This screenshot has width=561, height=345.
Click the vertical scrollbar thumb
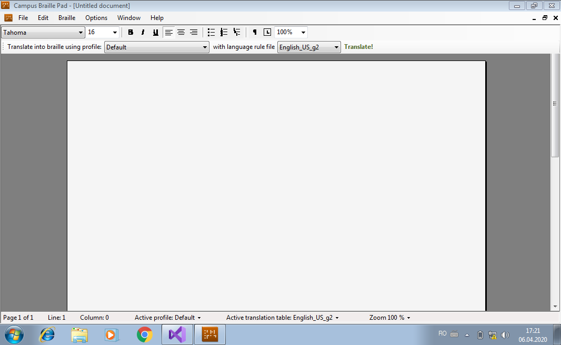[x=555, y=104]
